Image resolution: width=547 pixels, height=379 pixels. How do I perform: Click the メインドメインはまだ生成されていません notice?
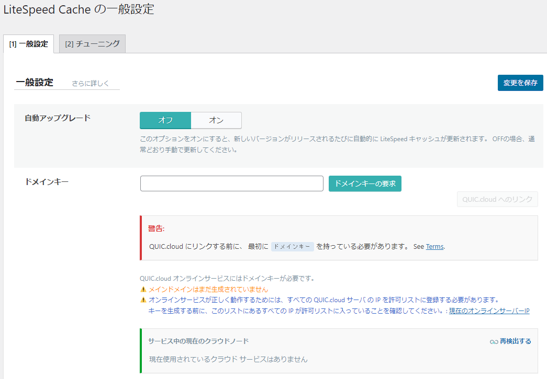pyautogui.click(x=208, y=290)
